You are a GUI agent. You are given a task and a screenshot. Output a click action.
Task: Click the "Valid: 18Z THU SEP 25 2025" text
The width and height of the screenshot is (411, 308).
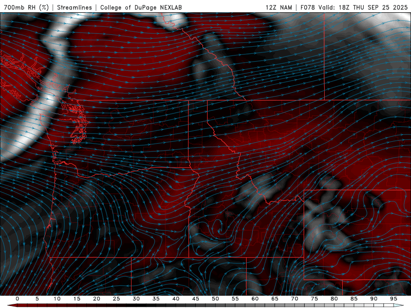tap(363, 7)
